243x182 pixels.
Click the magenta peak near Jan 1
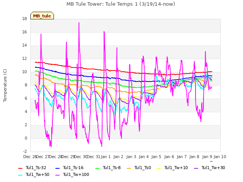[x=104, y=31]
